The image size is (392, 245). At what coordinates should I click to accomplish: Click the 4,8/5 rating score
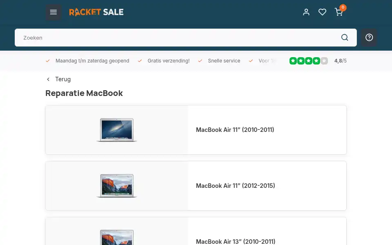point(341,61)
